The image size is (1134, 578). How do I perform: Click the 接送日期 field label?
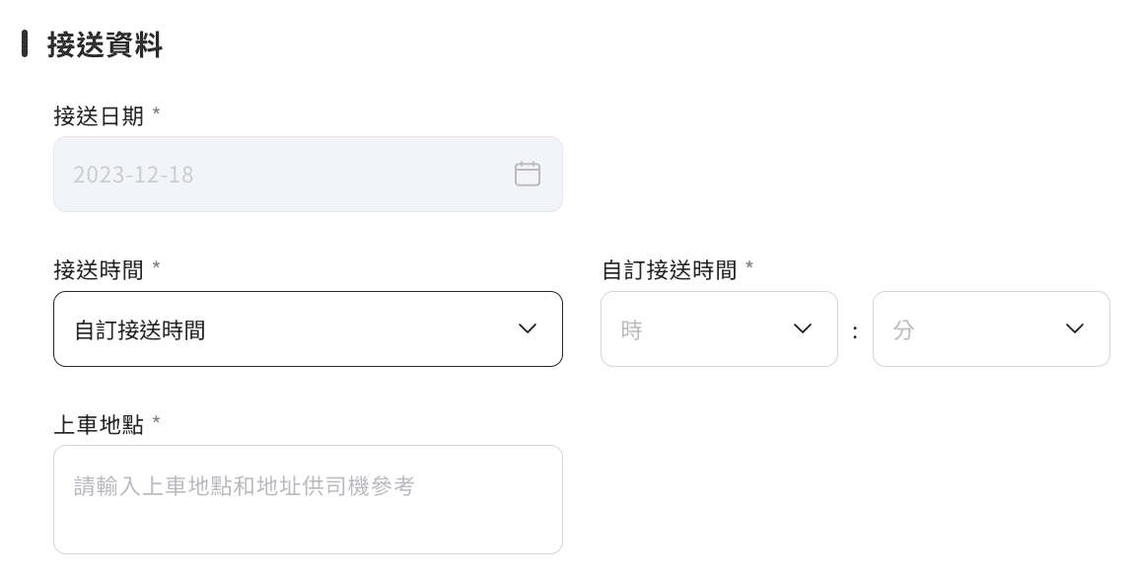(99, 115)
